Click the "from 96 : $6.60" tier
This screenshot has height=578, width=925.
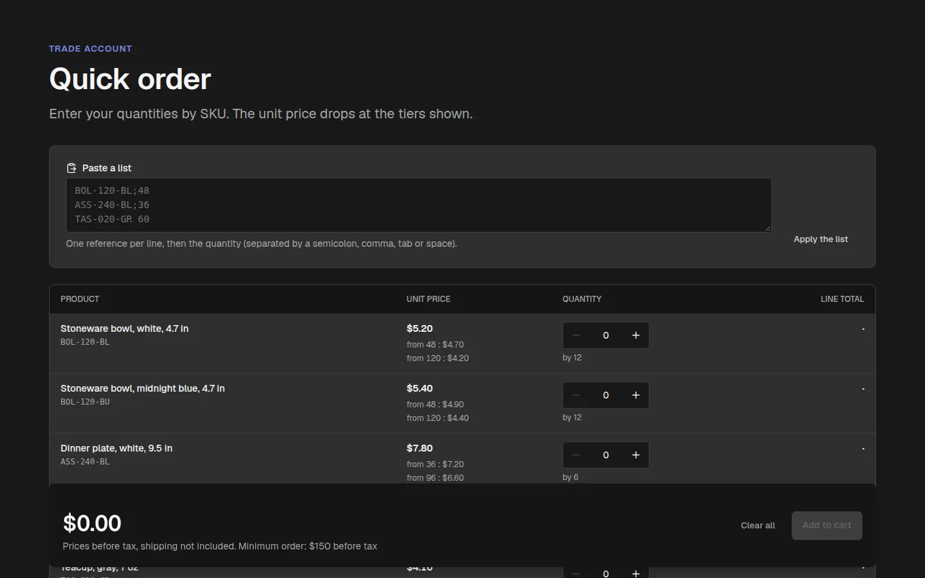(x=435, y=478)
